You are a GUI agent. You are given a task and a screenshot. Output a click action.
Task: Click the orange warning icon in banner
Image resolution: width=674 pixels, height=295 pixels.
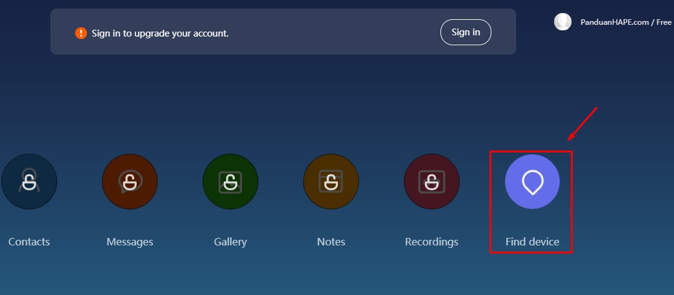point(81,33)
